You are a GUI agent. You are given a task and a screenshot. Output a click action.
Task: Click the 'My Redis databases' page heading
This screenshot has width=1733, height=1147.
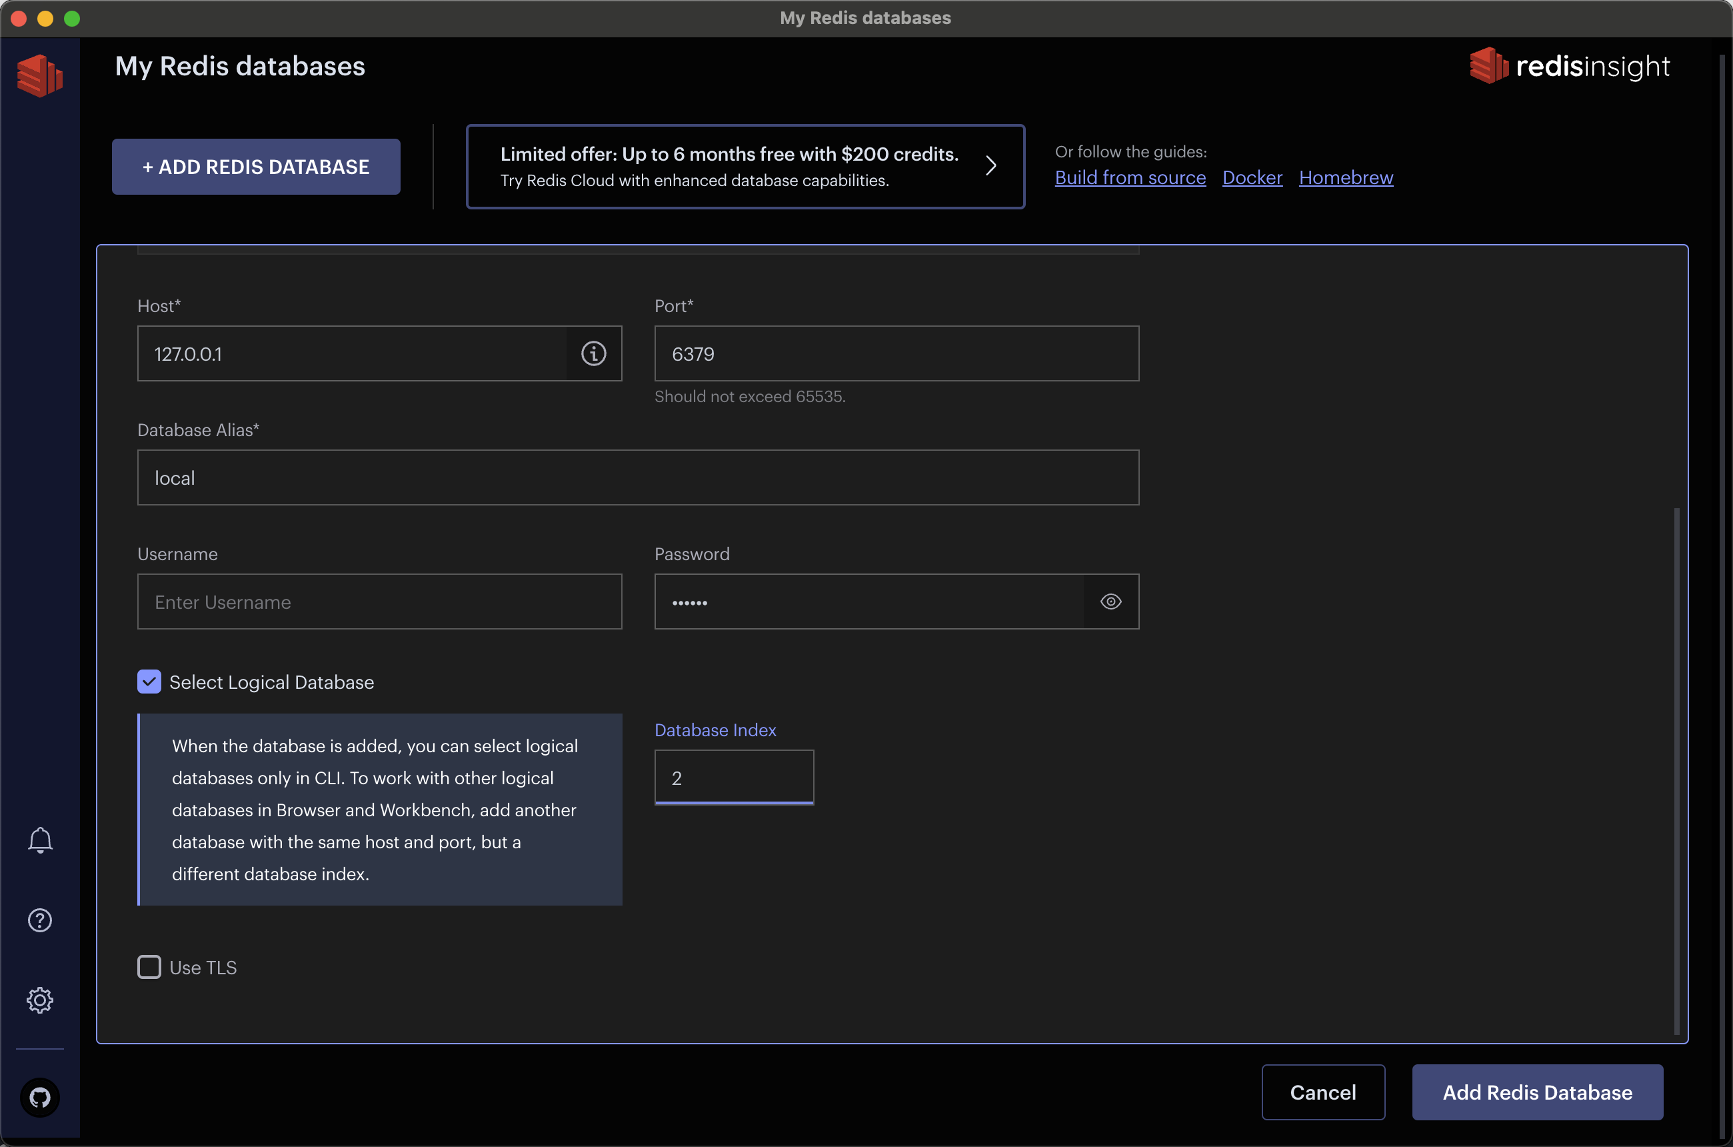[240, 67]
